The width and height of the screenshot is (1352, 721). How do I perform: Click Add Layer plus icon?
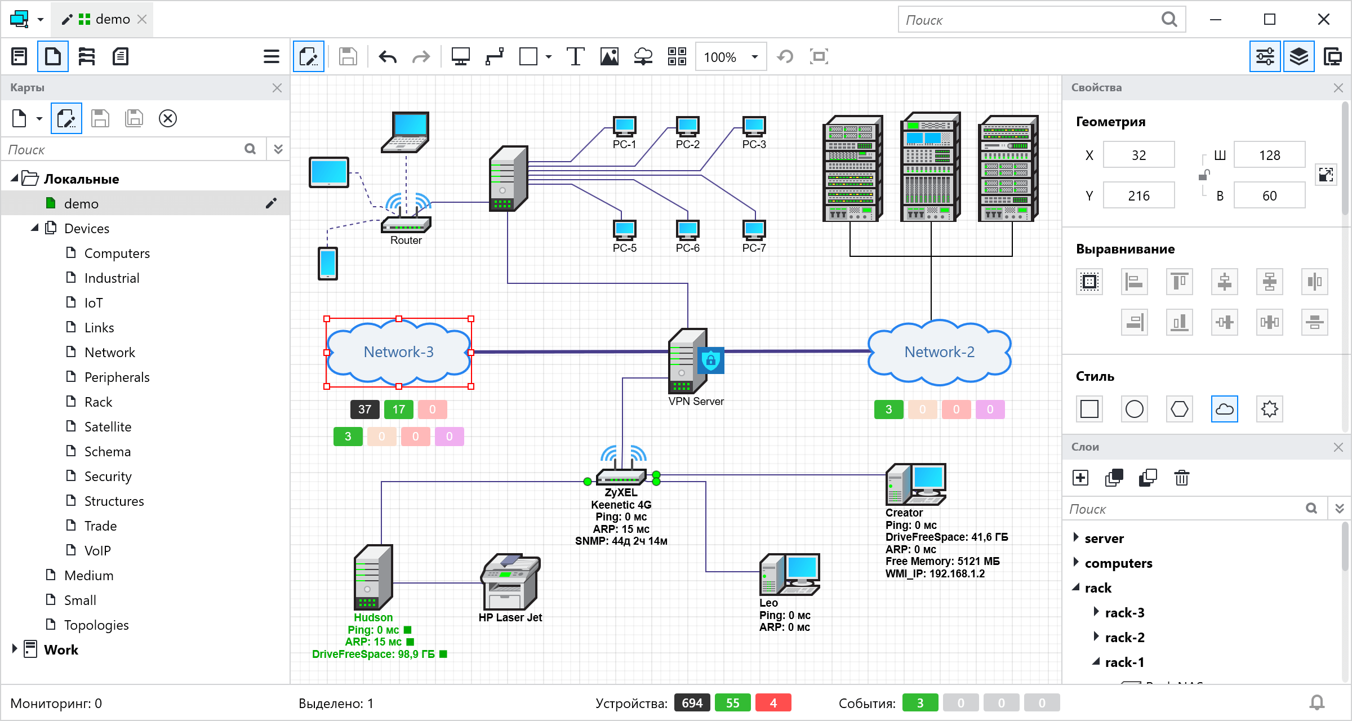1080,478
